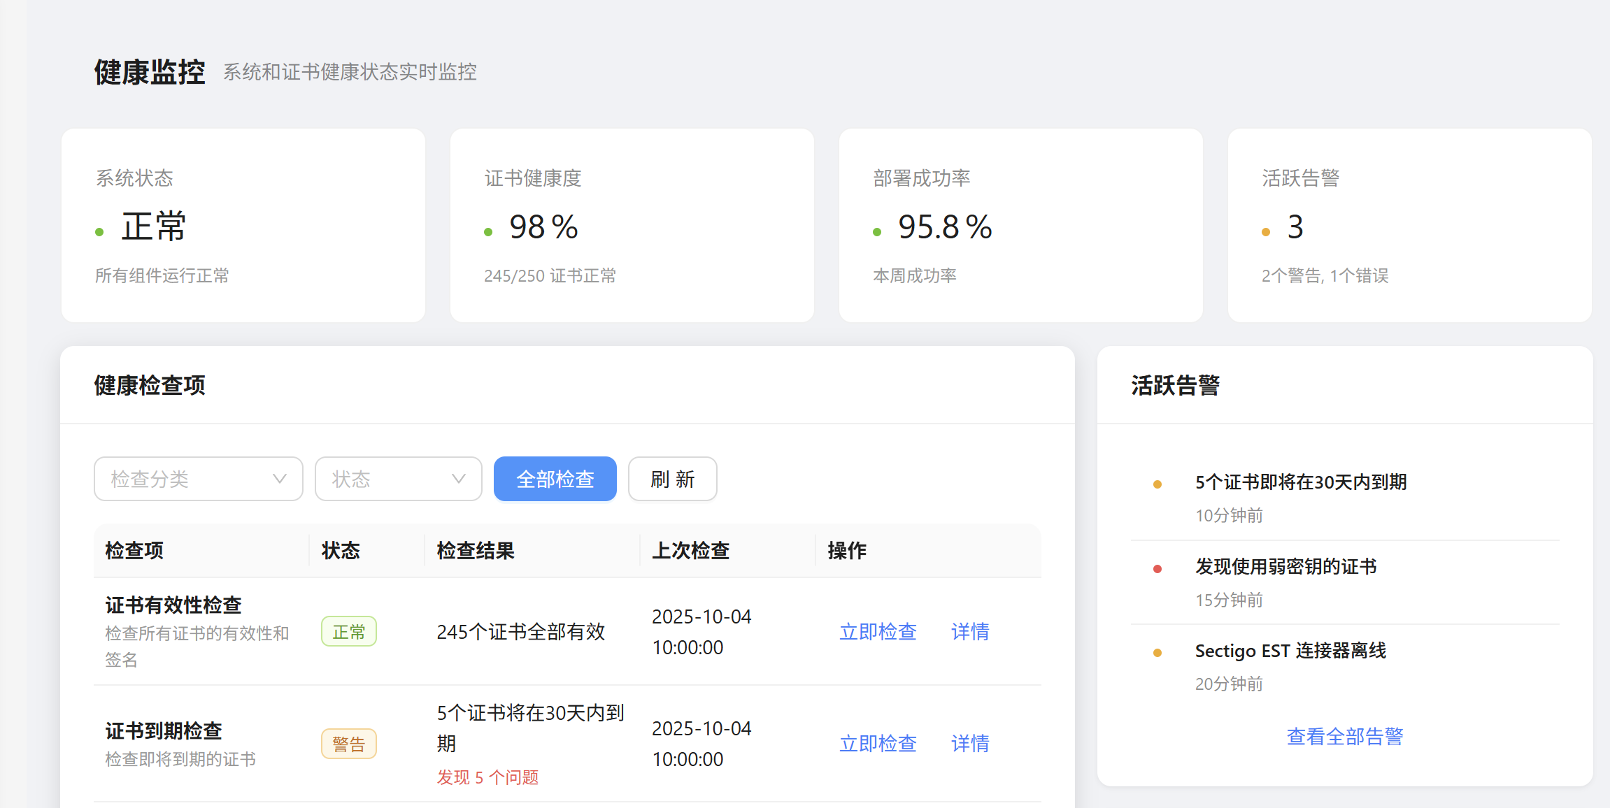1610x808 pixels.
Task: Click the 证书健康度 98% card
Action: click(632, 225)
